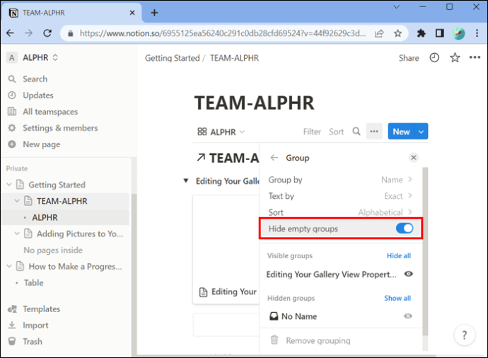The width and height of the screenshot is (488, 358).
Task: Click the browser address bar URL
Action: click(x=223, y=33)
